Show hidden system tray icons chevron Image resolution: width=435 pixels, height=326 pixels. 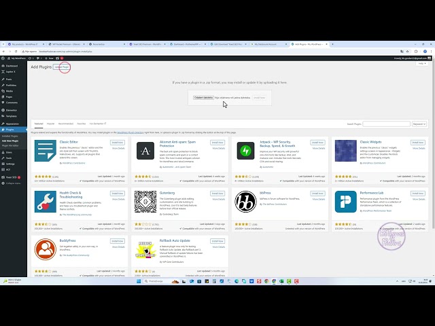click(x=397, y=281)
